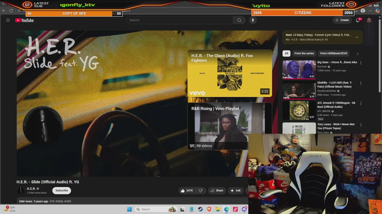This screenshot has width=382, height=214.
Task: Open the weather widget showing 72°F
Action: point(10,209)
